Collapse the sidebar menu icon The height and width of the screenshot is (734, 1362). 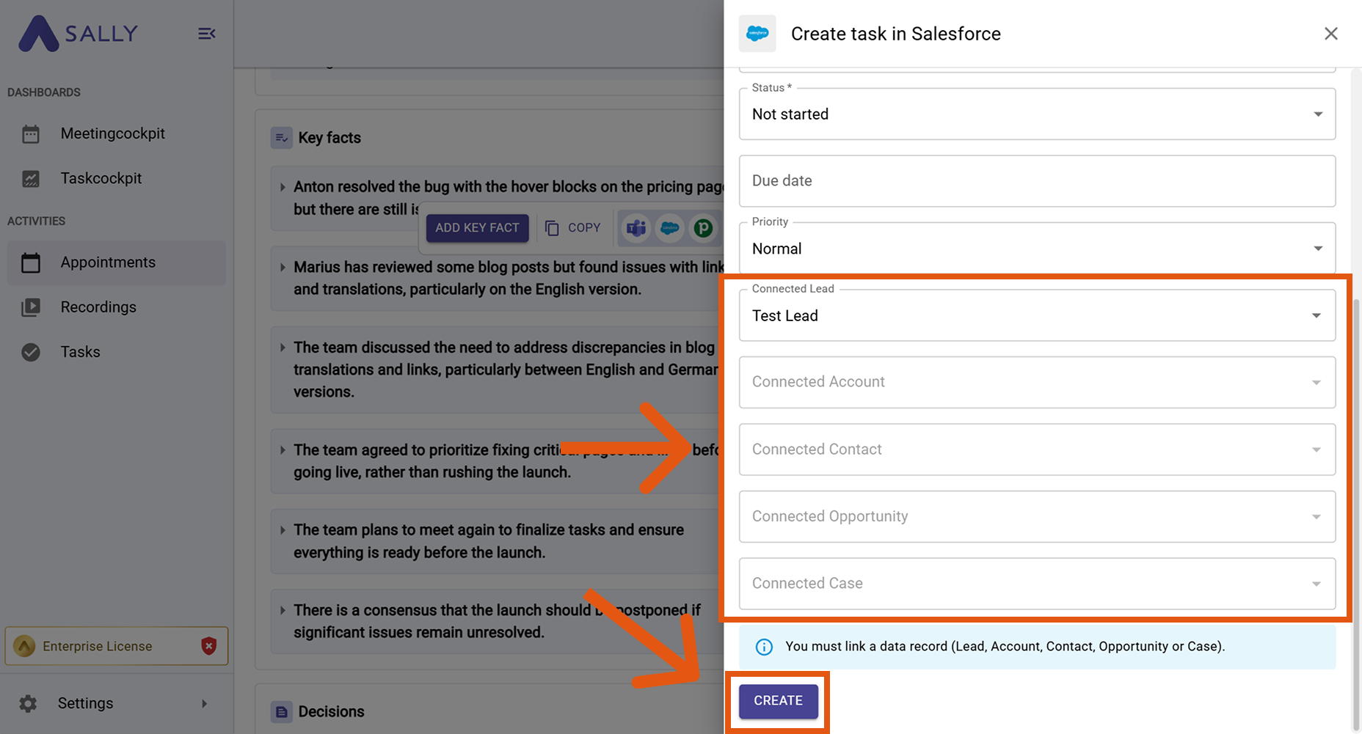[x=207, y=34]
